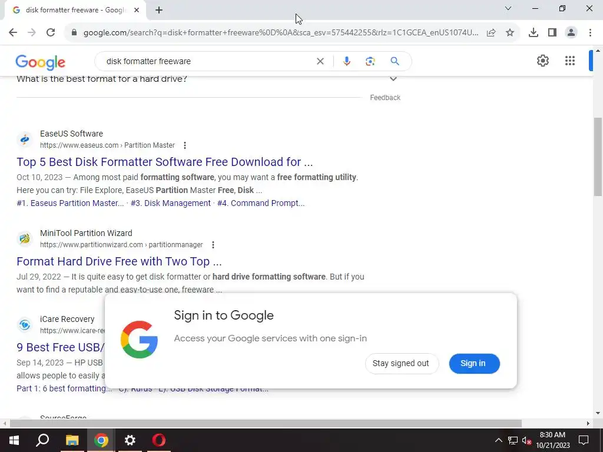This screenshot has height=452, width=603.
Task: Open Chrome profile avatar menu
Action: click(571, 33)
